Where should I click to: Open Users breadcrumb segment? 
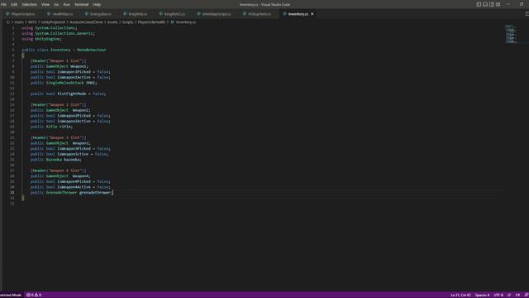tap(19, 22)
